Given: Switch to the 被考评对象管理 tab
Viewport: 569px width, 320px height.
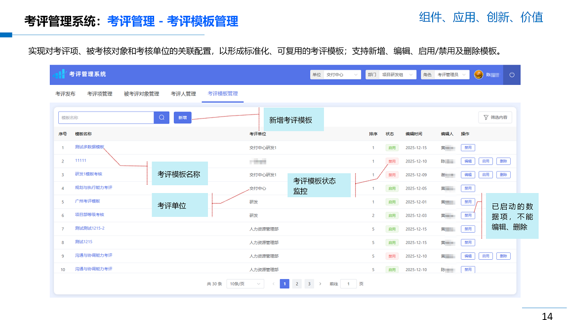Looking at the screenshot, I should [x=141, y=94].
